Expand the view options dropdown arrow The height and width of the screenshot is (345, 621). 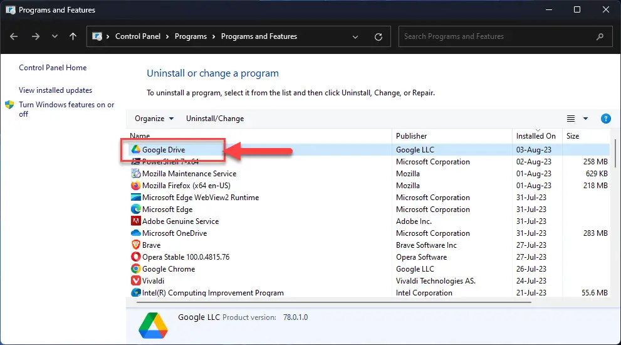pyautogui.click(x=585, y=119)
